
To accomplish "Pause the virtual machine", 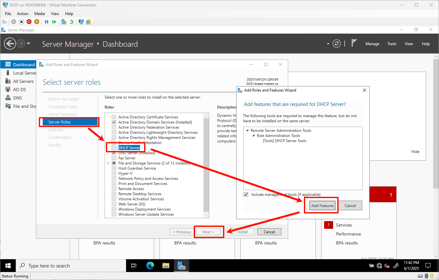I will pyautogui.click(x=47, y=21).
